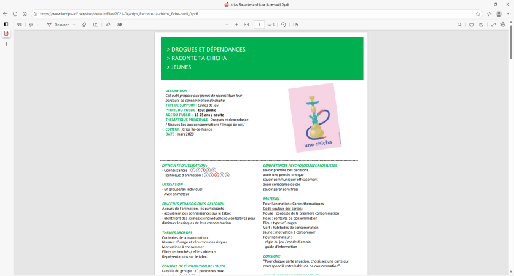Print the PDF document
This screenshot has width=514, height=276.
[472, 25]
